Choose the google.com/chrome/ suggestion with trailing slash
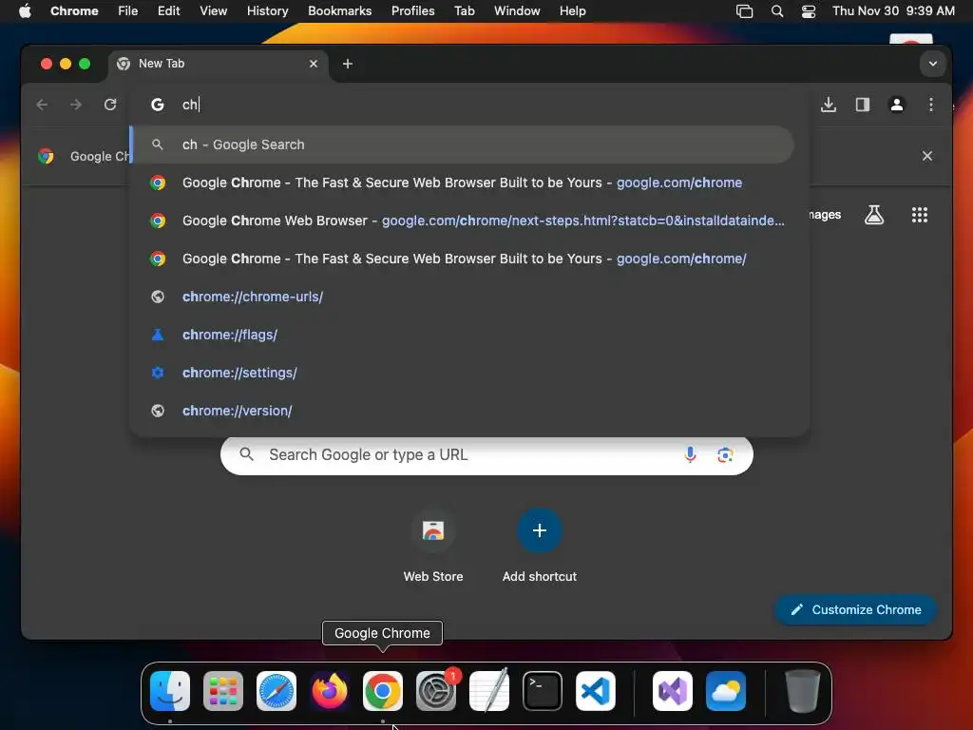The image size is (973, 730). click(464, 259)
